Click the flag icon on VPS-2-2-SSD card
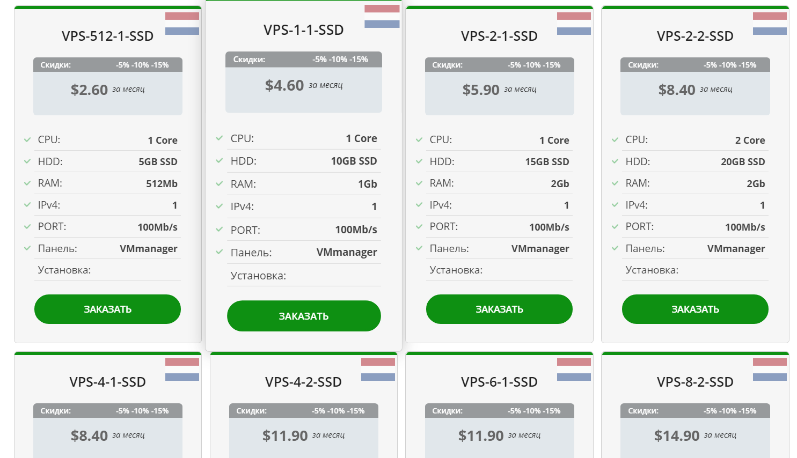The height and width of the screenshot is (458, 797). point(770,24)
